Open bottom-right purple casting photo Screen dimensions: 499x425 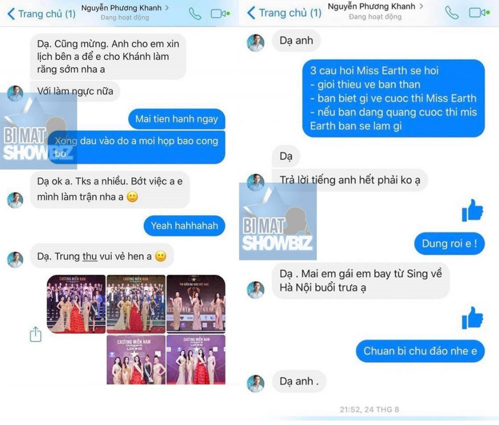[x=196, y=360]
